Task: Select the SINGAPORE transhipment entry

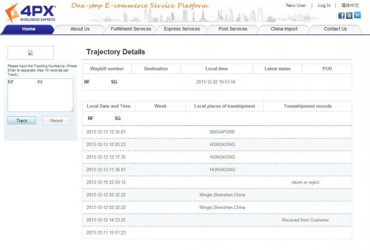Action: 222,132
